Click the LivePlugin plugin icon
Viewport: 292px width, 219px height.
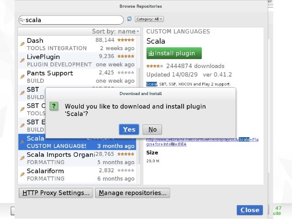22,60
